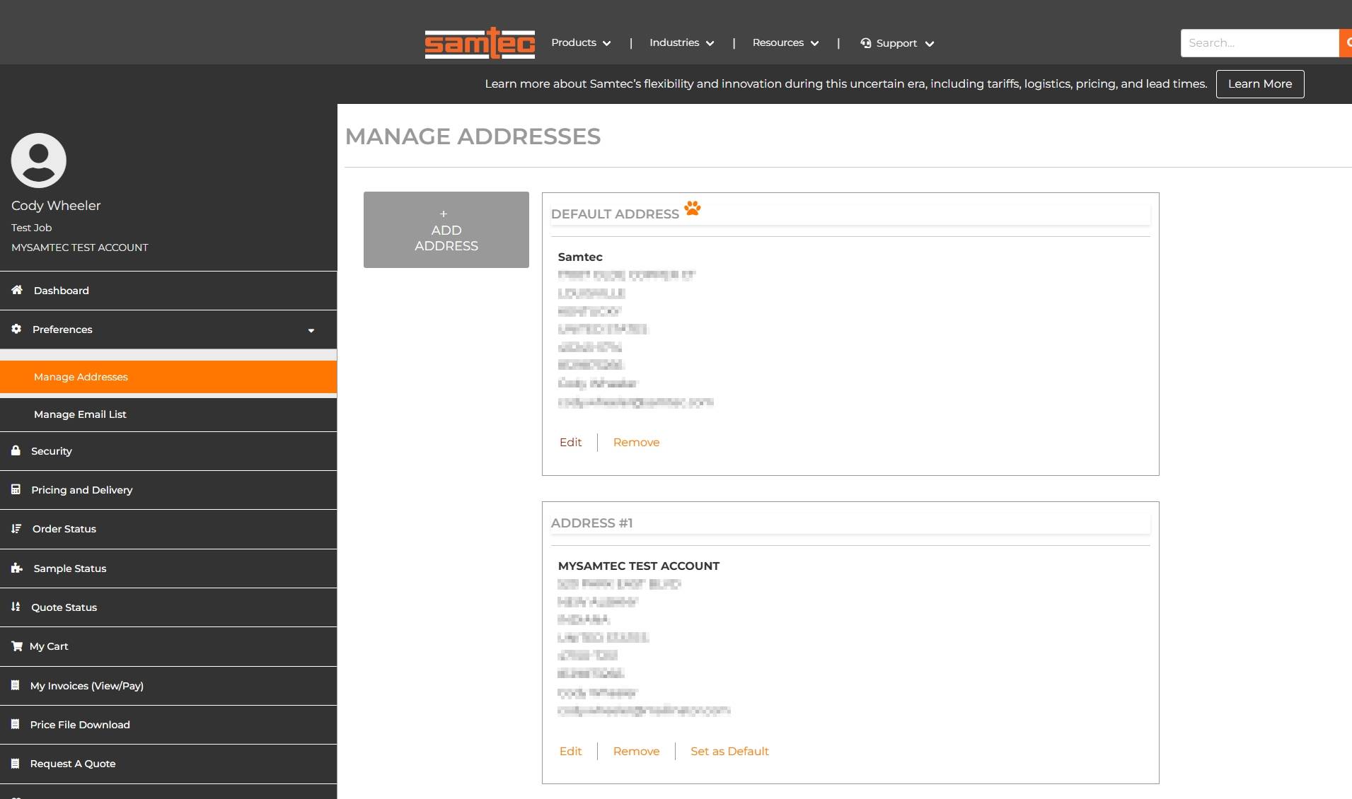The image size is (1352, 799).
Task: Click the Preferences gear icon
Action: click(x=16, y=329)
